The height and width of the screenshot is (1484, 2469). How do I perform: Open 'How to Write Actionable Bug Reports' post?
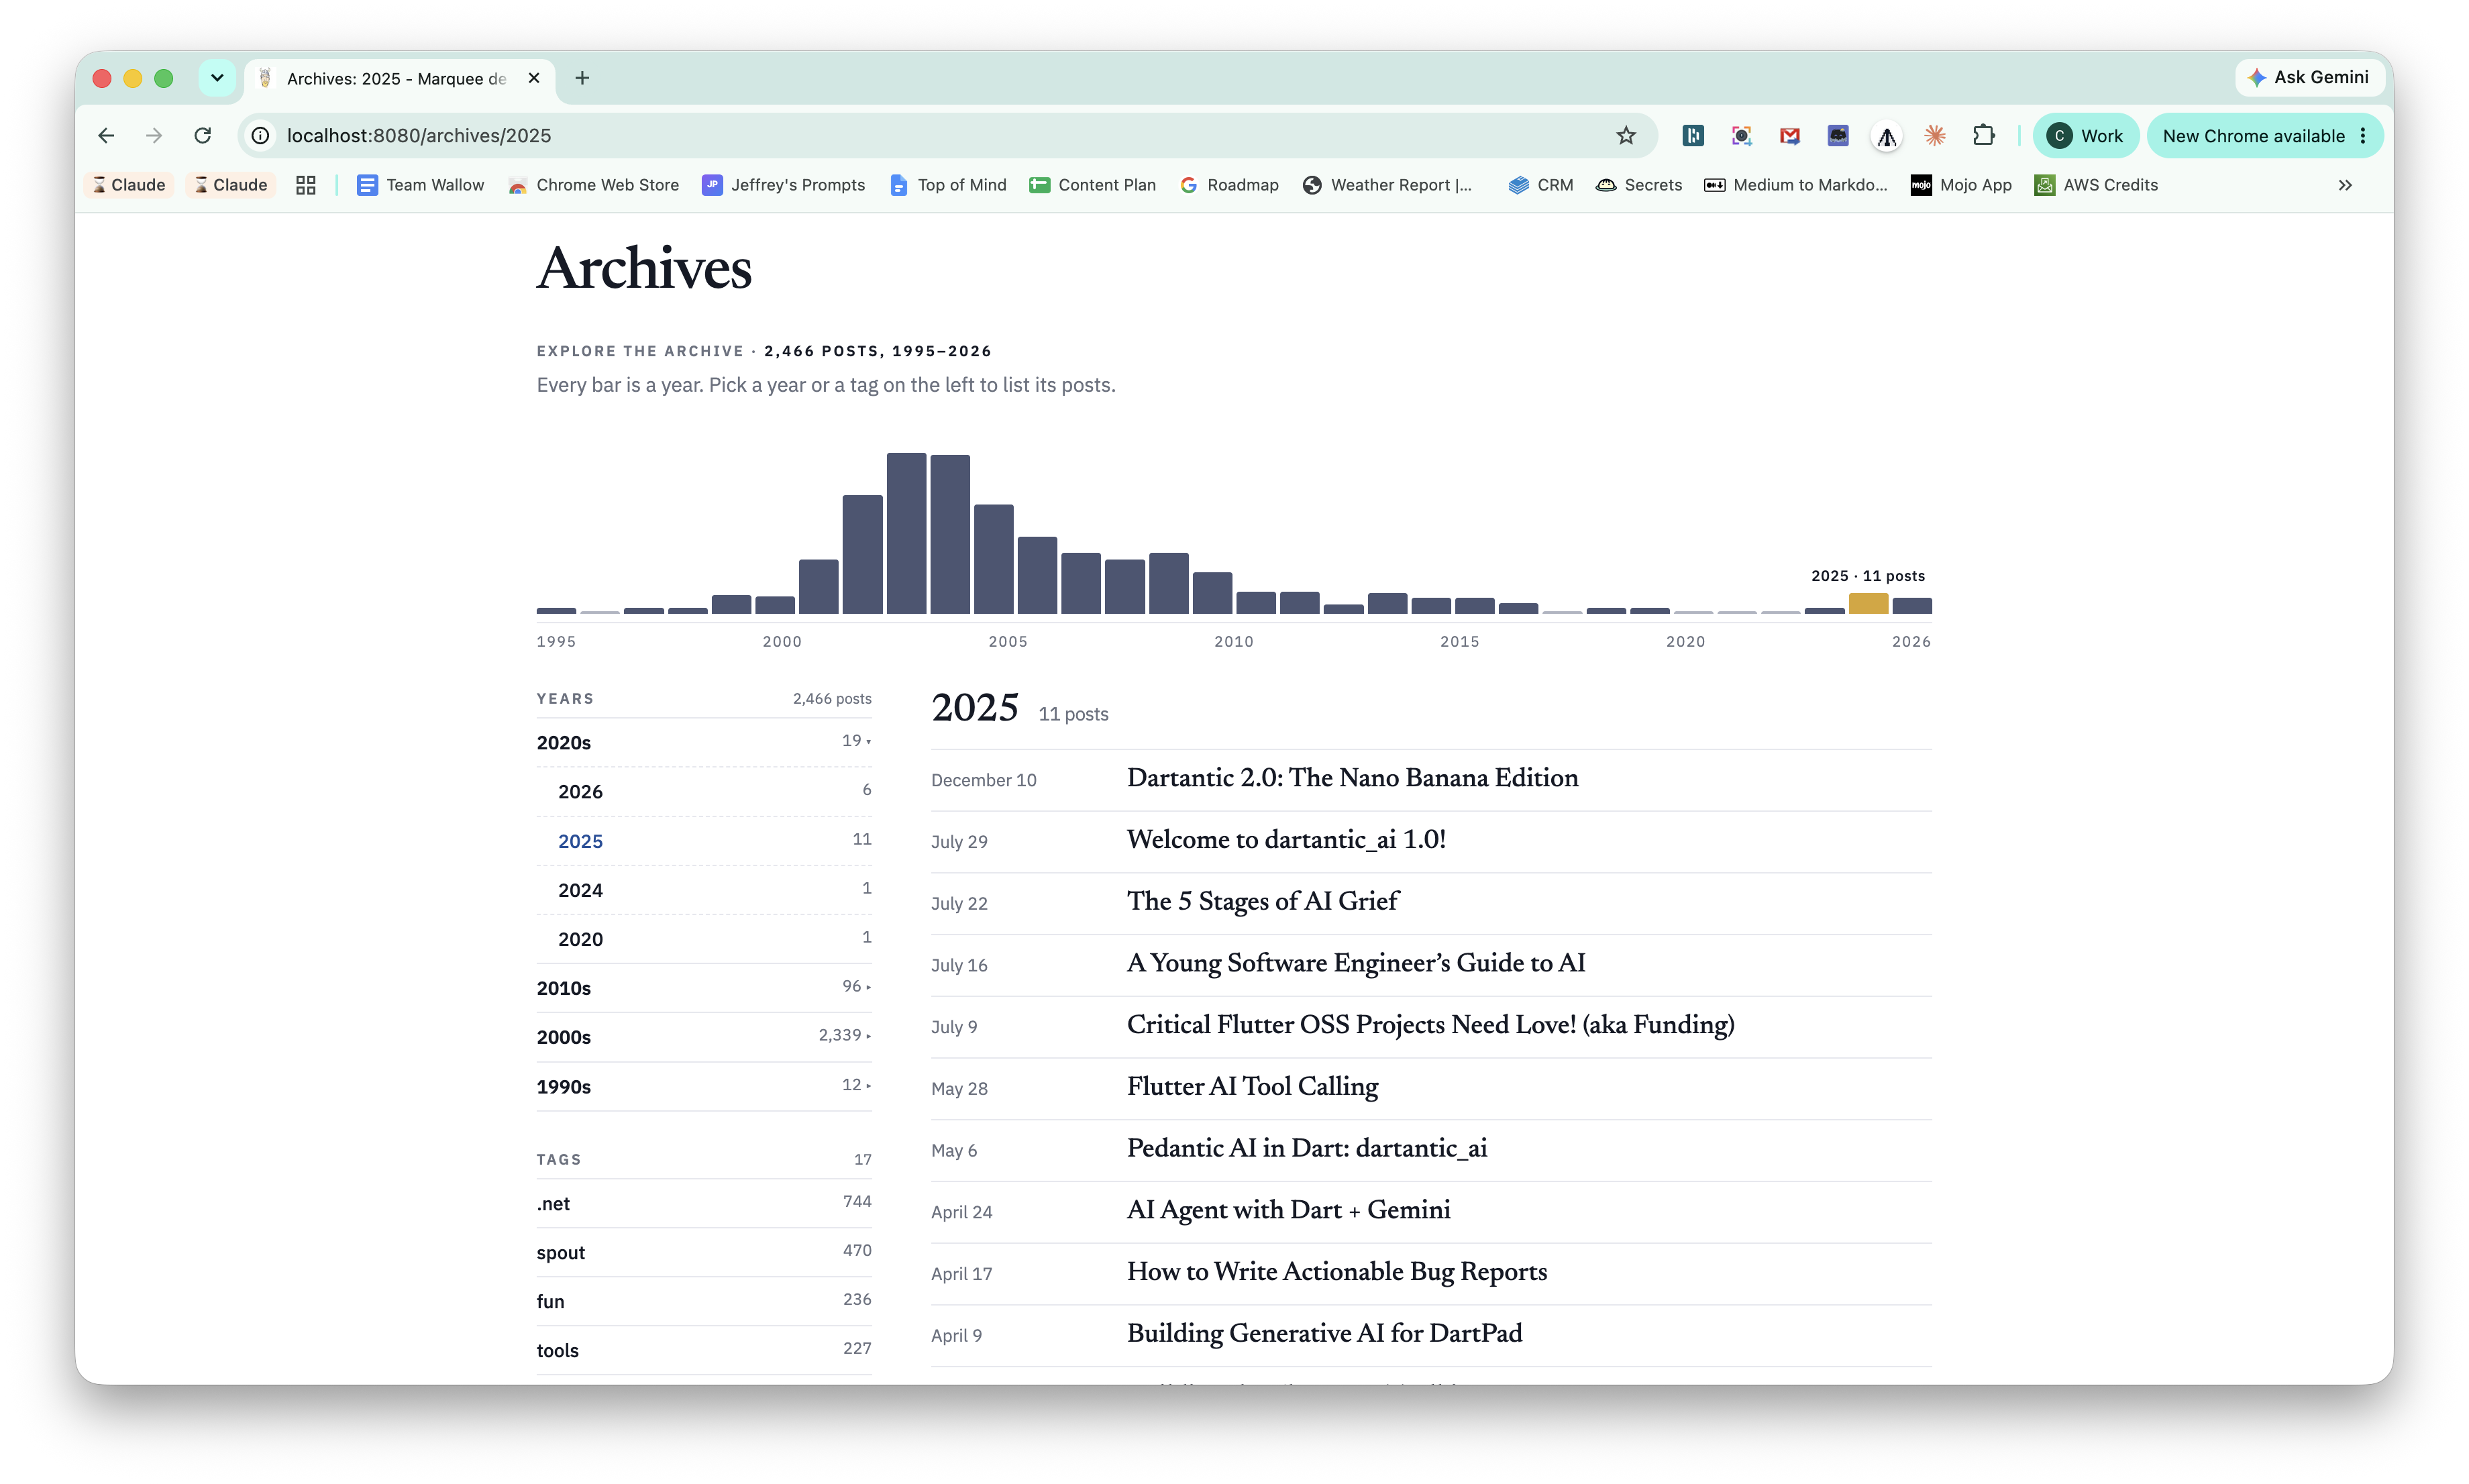[x=1337, y=1272]
